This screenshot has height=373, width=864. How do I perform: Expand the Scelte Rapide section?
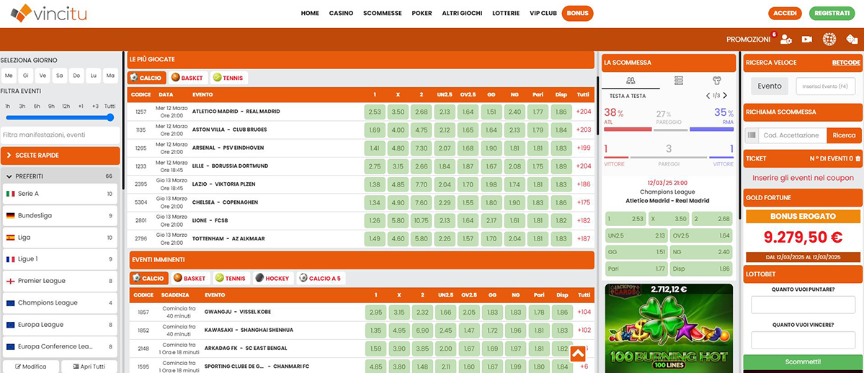pos(60,156)
